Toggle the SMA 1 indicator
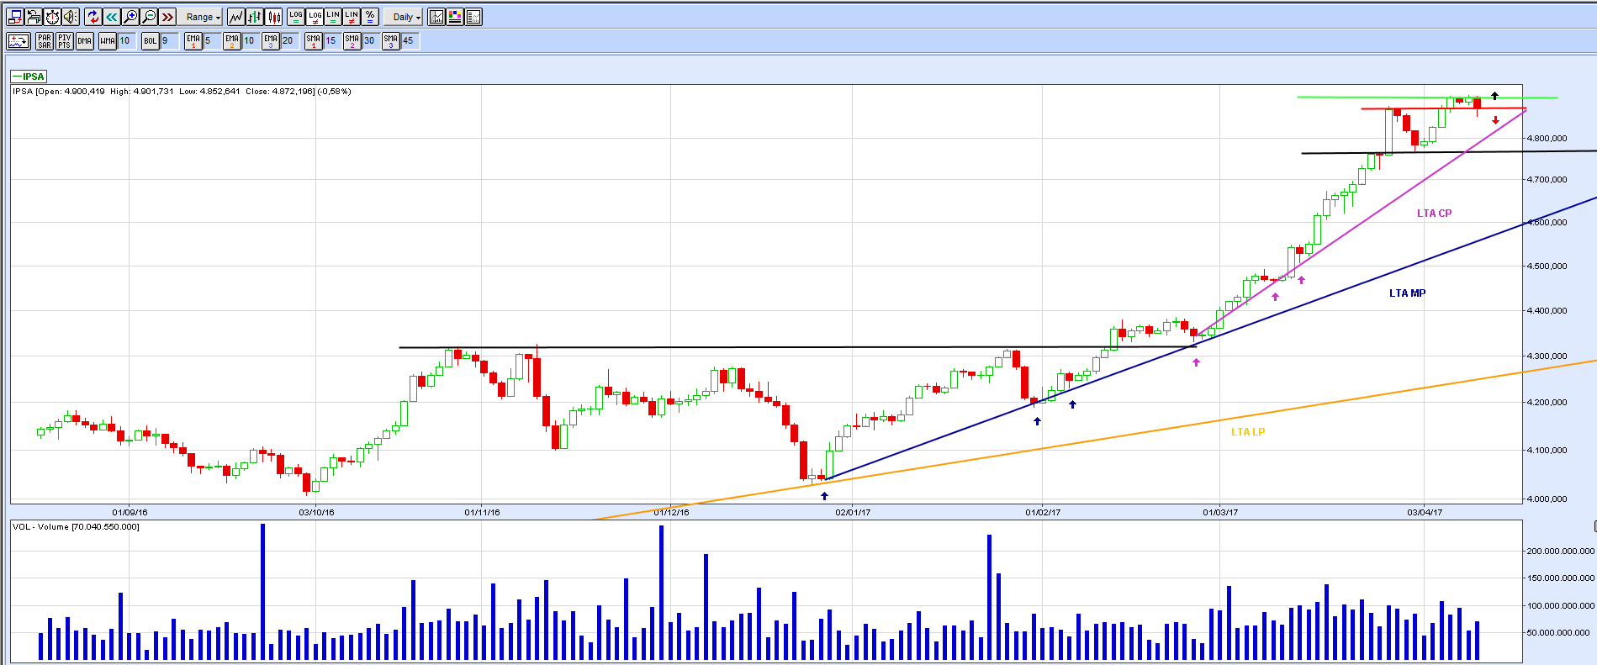The height and width of the screenshot is (665, 1597). [314, 41]
